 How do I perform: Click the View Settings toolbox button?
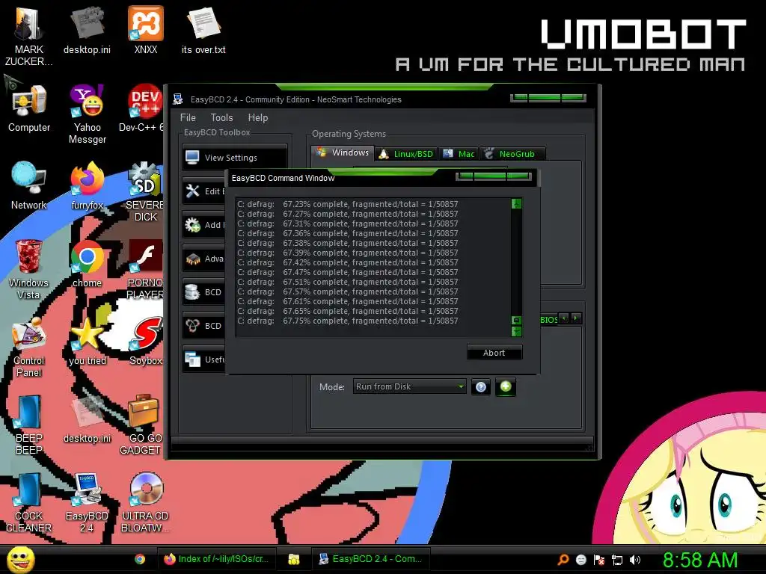pyautogui.click(x=235, y=158)
